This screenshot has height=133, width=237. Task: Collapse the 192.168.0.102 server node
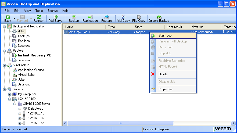(9, 99)
